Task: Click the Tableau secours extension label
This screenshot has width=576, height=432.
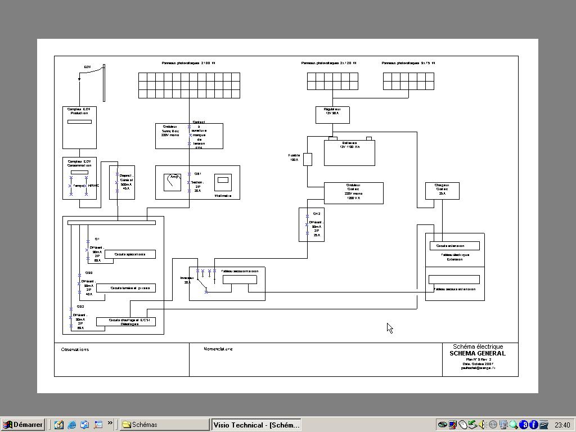Action: [454, 289]
